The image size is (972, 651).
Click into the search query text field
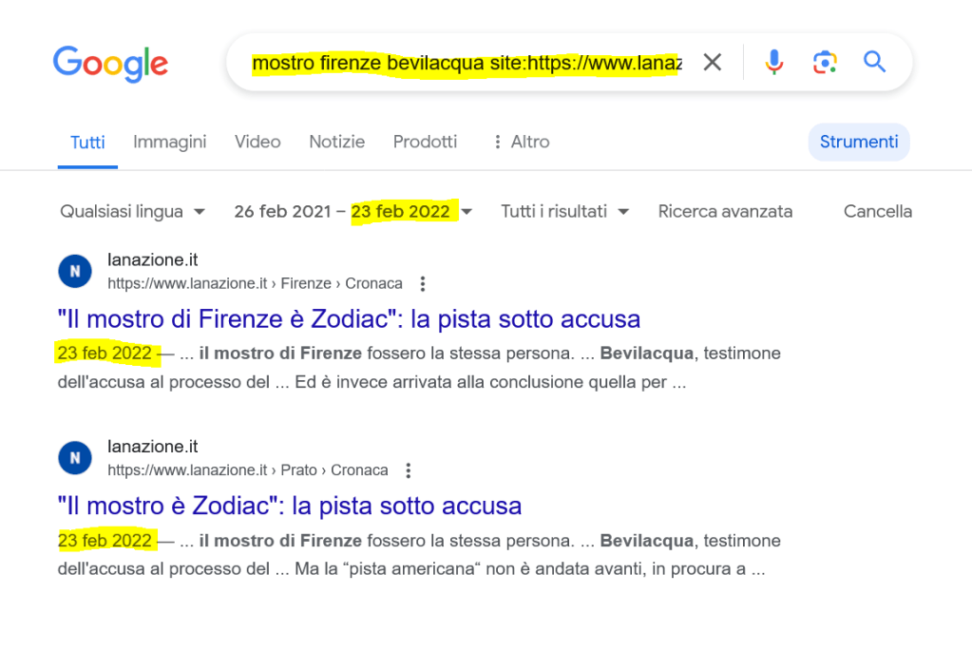[x=466, y=63]
